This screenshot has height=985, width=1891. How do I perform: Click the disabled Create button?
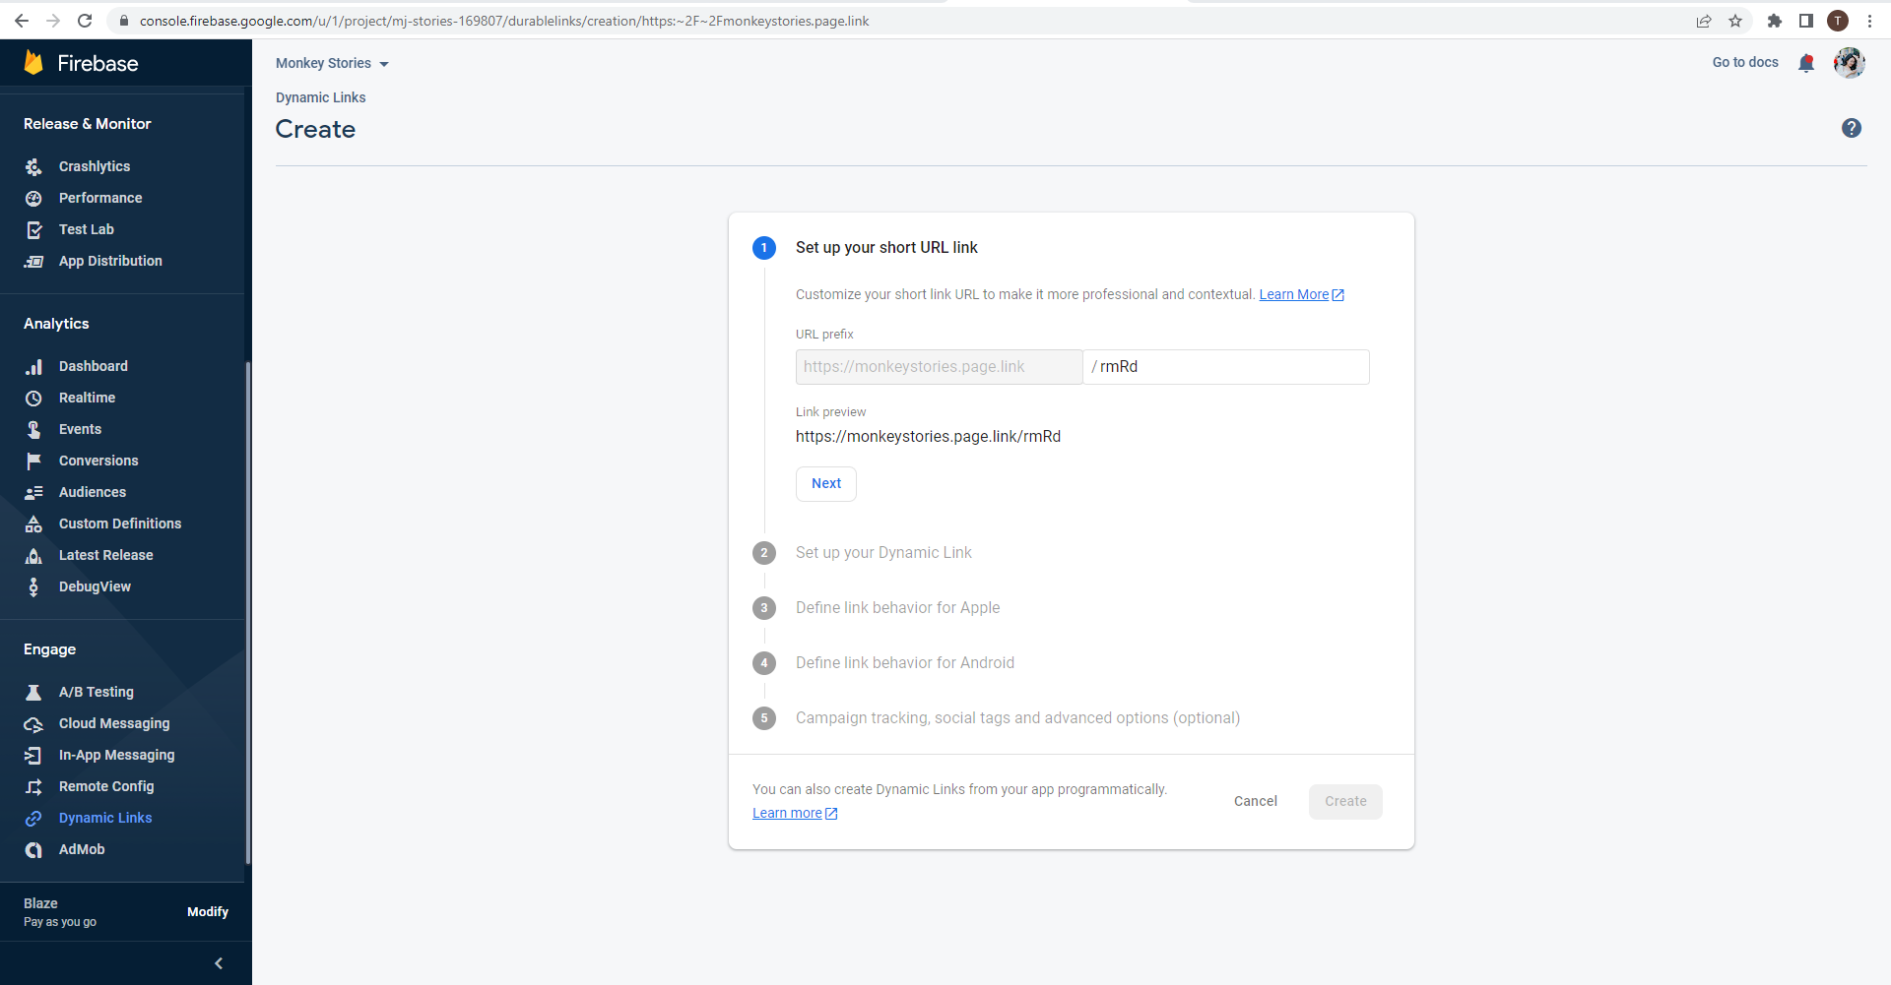pyautogui.click(x=1345, y=801)
